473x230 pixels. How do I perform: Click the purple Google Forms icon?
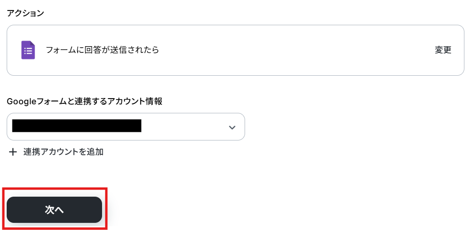pos(28,50)
